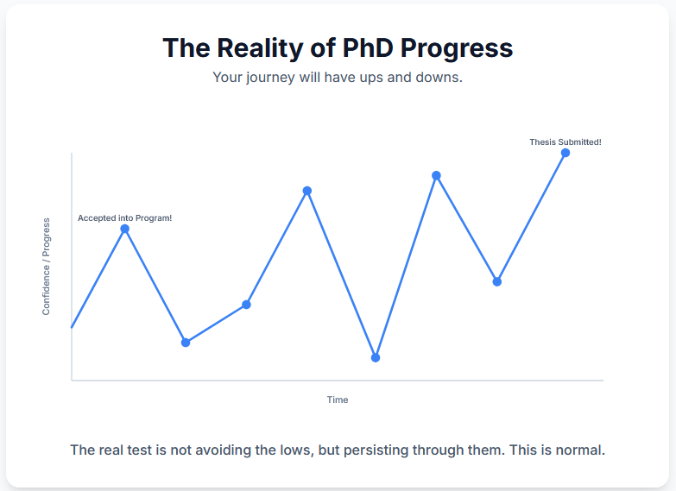Click the 'Accepted into Program!' data point

coord(124,229)
